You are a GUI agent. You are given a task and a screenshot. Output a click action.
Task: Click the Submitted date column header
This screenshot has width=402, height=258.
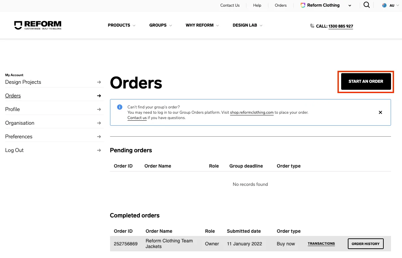(x=244, y=231)
